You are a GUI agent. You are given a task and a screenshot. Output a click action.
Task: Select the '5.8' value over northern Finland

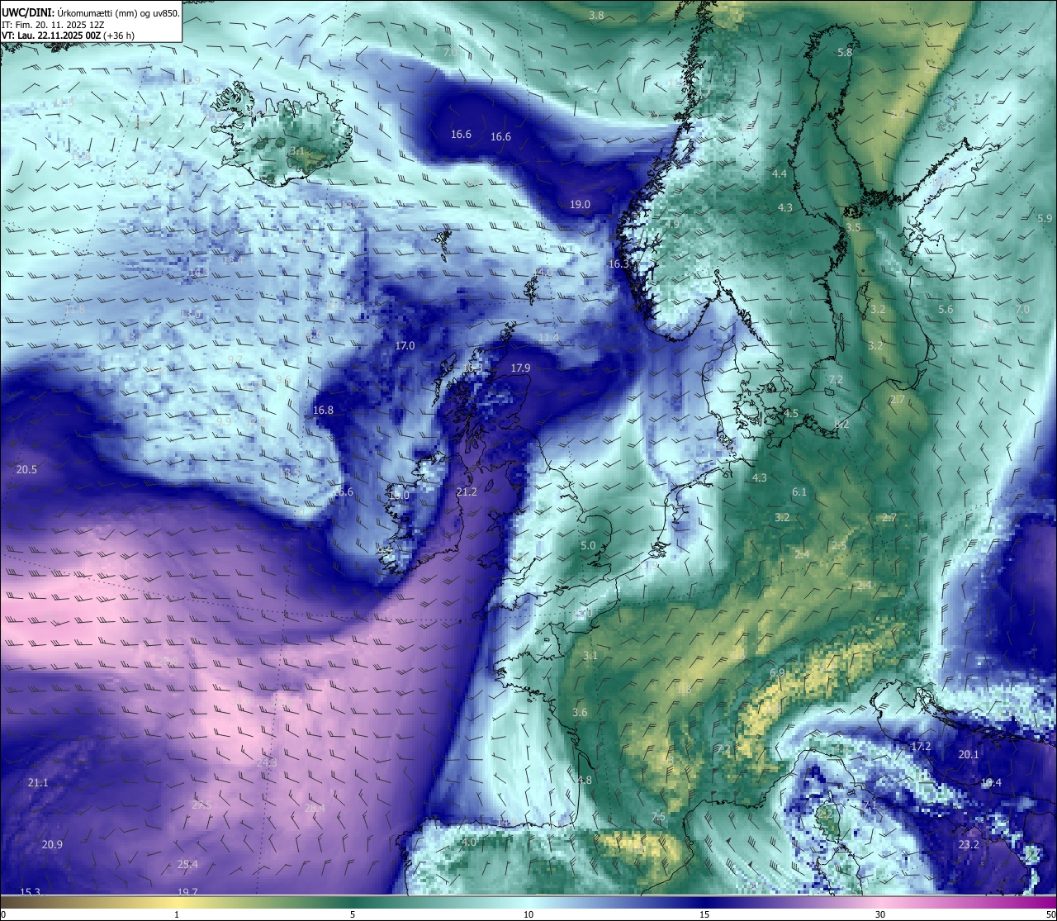click(845, 52)
